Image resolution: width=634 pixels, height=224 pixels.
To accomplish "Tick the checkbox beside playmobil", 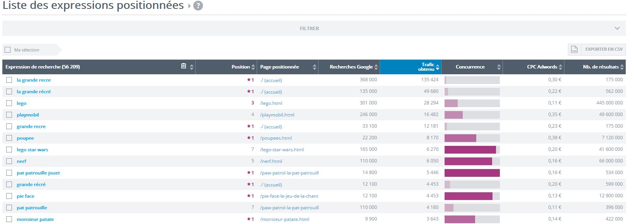I will [x=9, y=115].
